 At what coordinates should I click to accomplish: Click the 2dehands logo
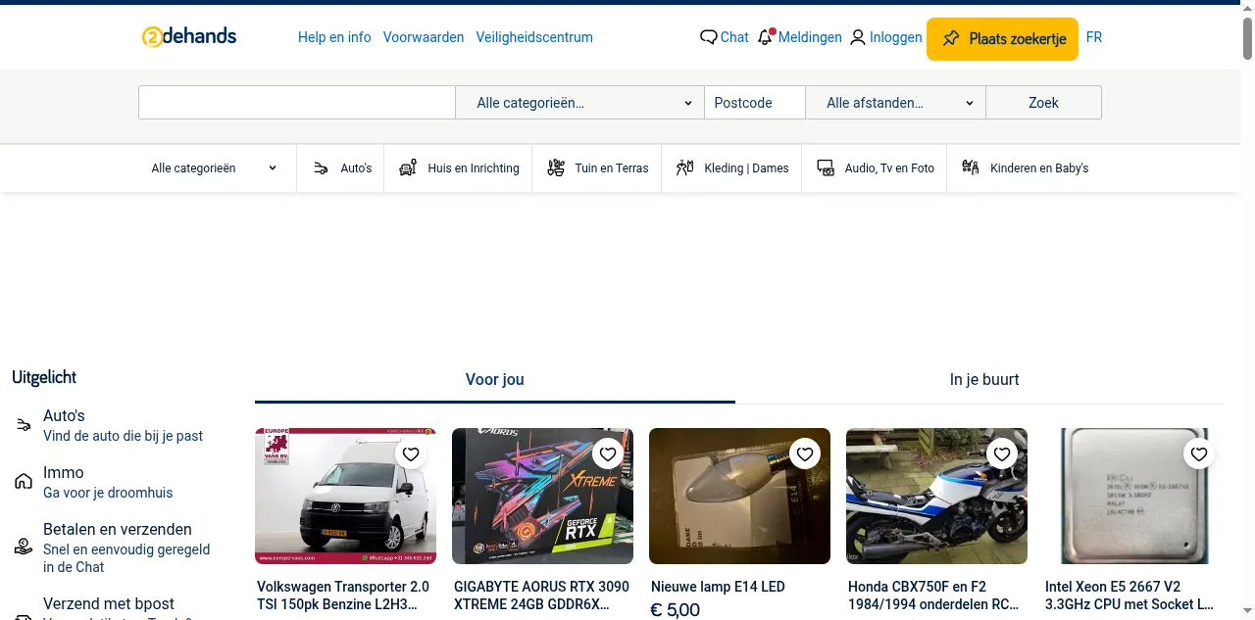click(x=189, y=37)
